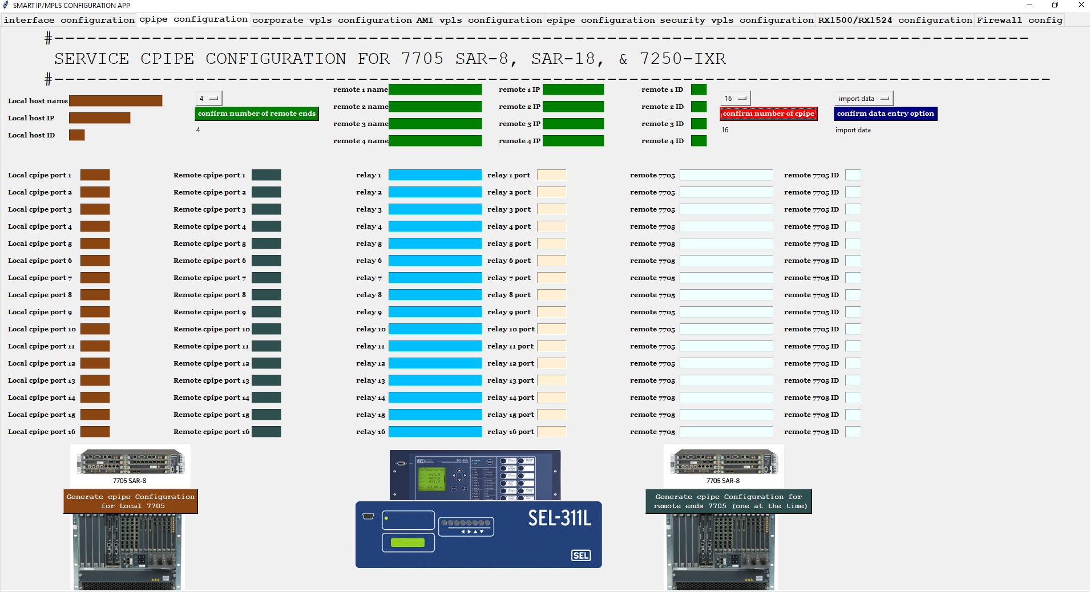Screen dimensions: 1090x592
Task: Click the red confirm number of cpipe button
Action: click(x=769, y=113)
